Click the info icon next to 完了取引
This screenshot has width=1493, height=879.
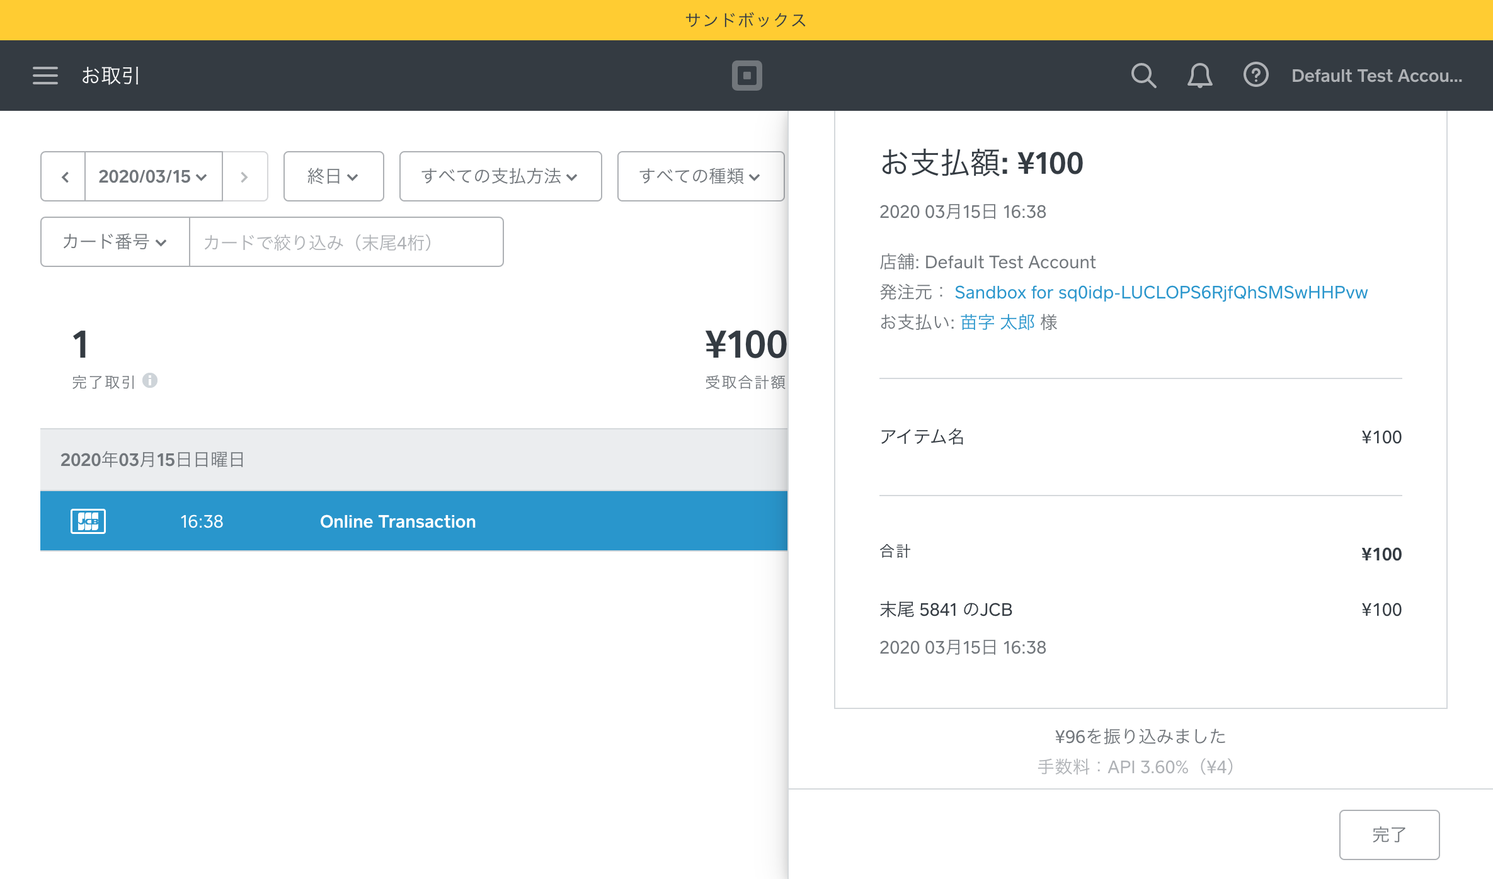coord(150,381)
